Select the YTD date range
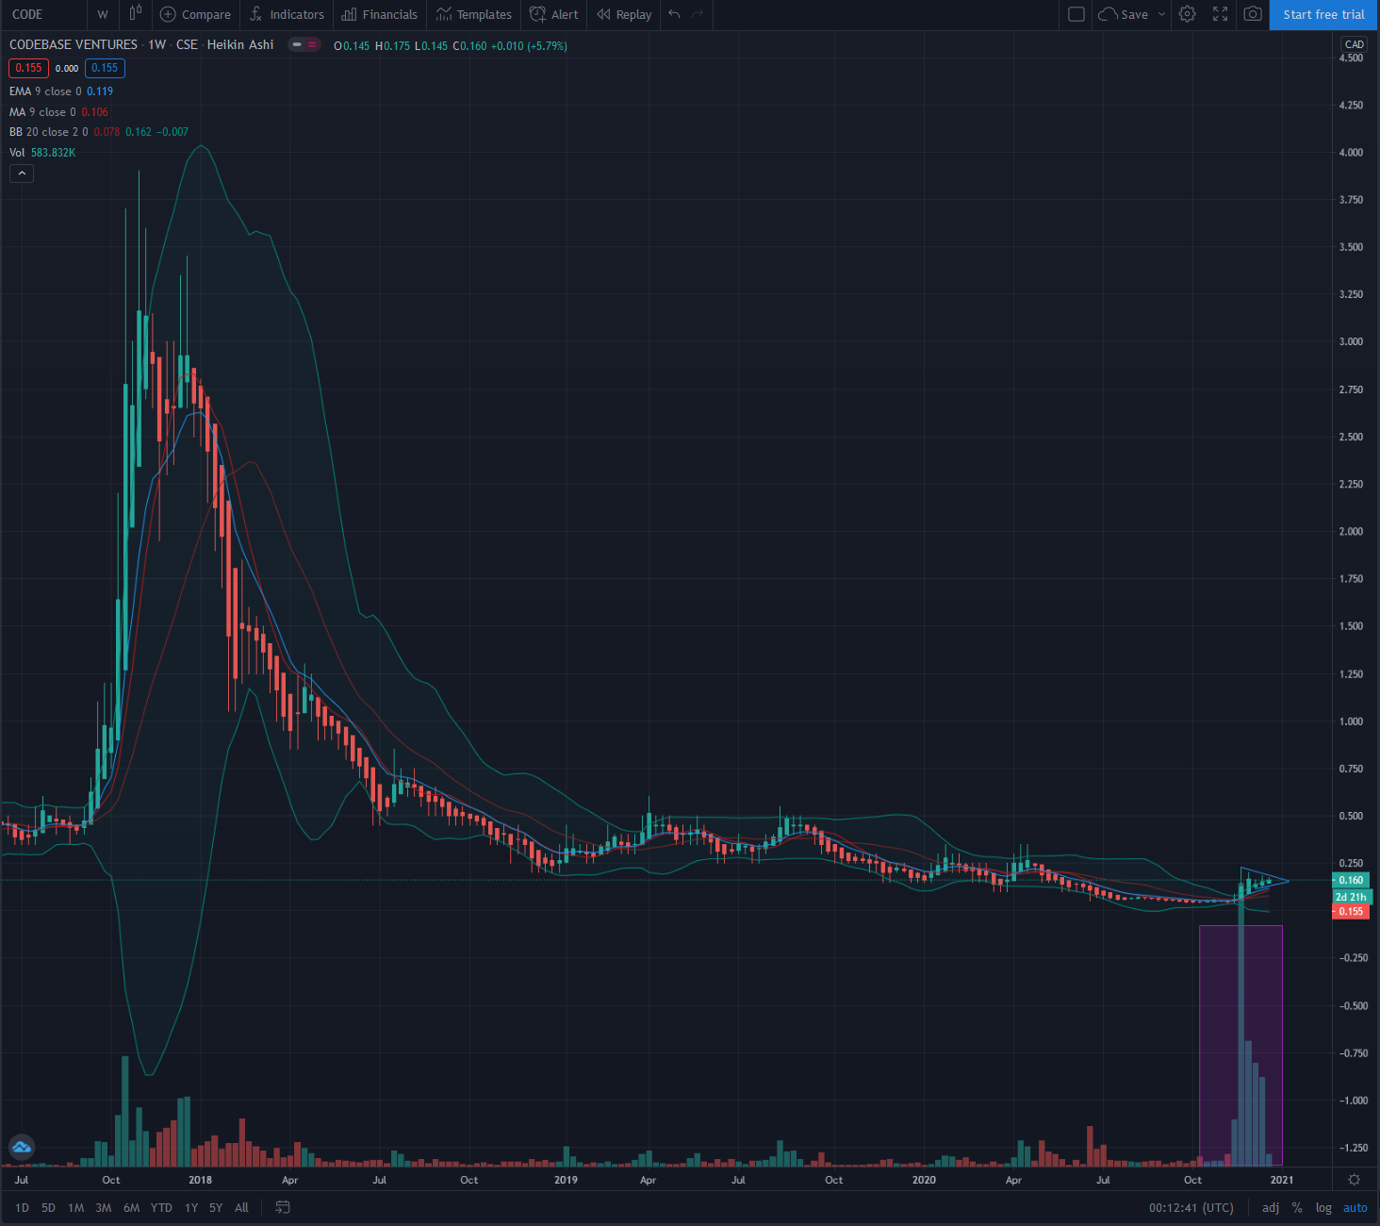 pos(161,1207)
